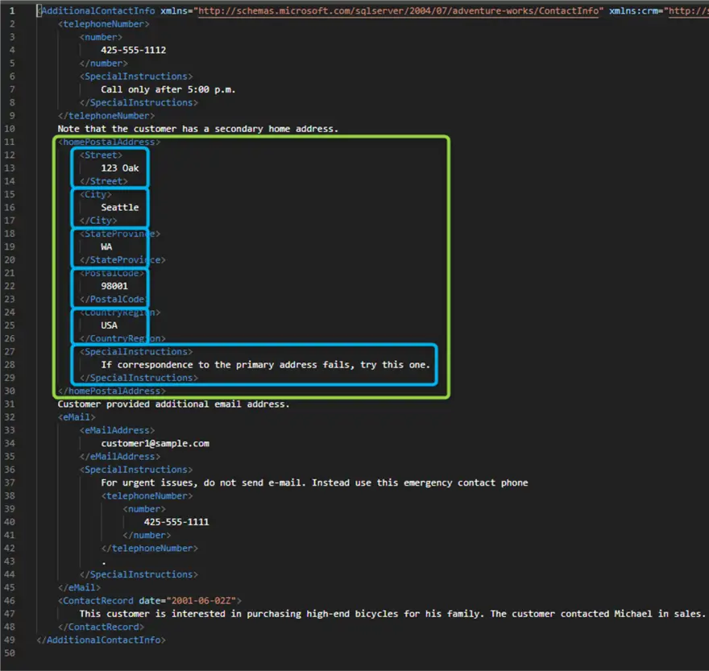
Task: Click the customer1@sample.com email address
Action: click(x=155, y=443)
